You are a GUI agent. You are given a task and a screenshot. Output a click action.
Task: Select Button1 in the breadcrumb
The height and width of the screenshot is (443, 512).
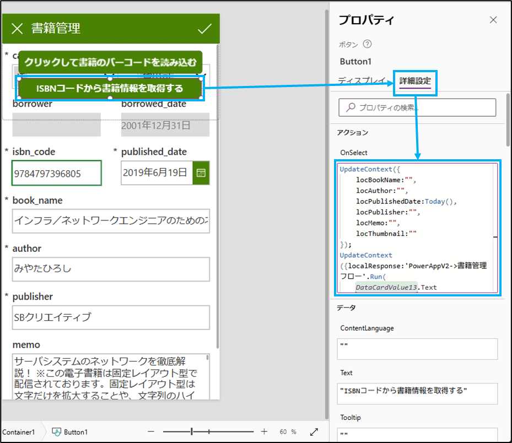tap(76, 432)
